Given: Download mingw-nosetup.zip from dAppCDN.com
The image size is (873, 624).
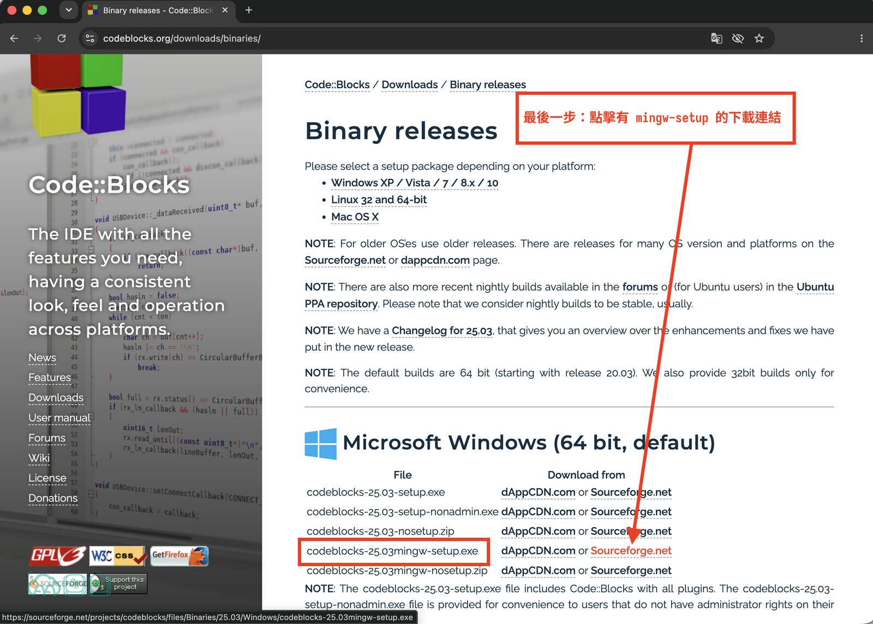Looking at the screenshot, I should (539, 570).
